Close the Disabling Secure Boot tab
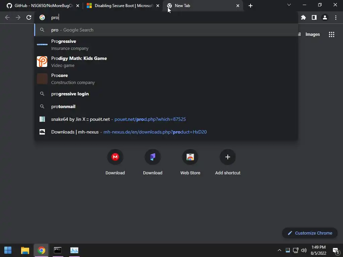 pyautogui.click(x=158, y=6)
